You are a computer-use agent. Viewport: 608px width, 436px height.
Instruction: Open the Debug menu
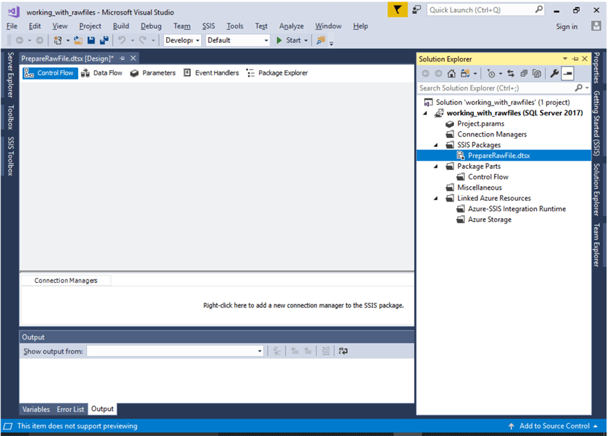151,26
